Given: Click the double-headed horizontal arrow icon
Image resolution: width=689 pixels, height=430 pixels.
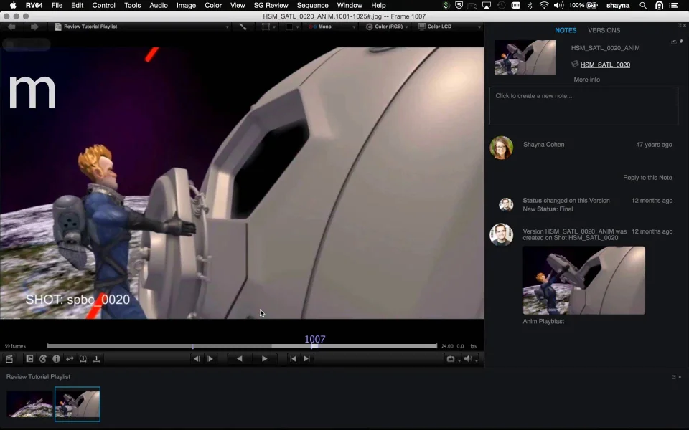Looking at the screenshot, I should click(70, 359).
